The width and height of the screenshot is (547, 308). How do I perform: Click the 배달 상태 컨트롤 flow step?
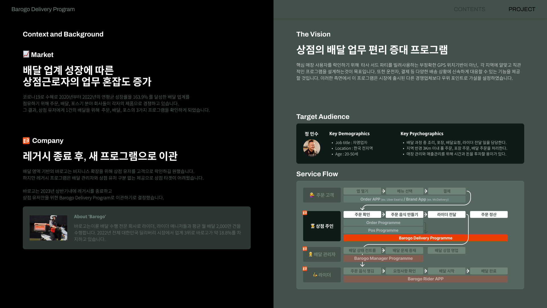pyautogui.click(x=362, y=250)
